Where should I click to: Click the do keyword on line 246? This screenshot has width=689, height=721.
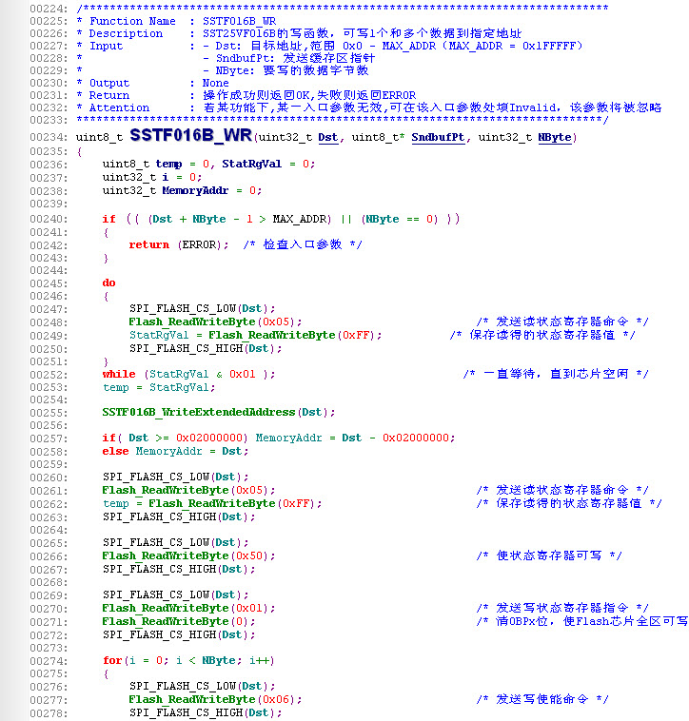(108, 283)
